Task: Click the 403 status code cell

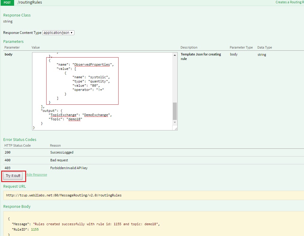Action: (8, 168)
